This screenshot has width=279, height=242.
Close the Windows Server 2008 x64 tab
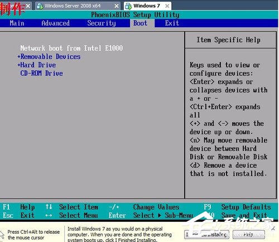coord(117,6)
